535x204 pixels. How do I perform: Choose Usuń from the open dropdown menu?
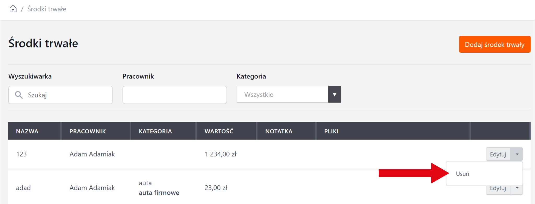(462, 174)
